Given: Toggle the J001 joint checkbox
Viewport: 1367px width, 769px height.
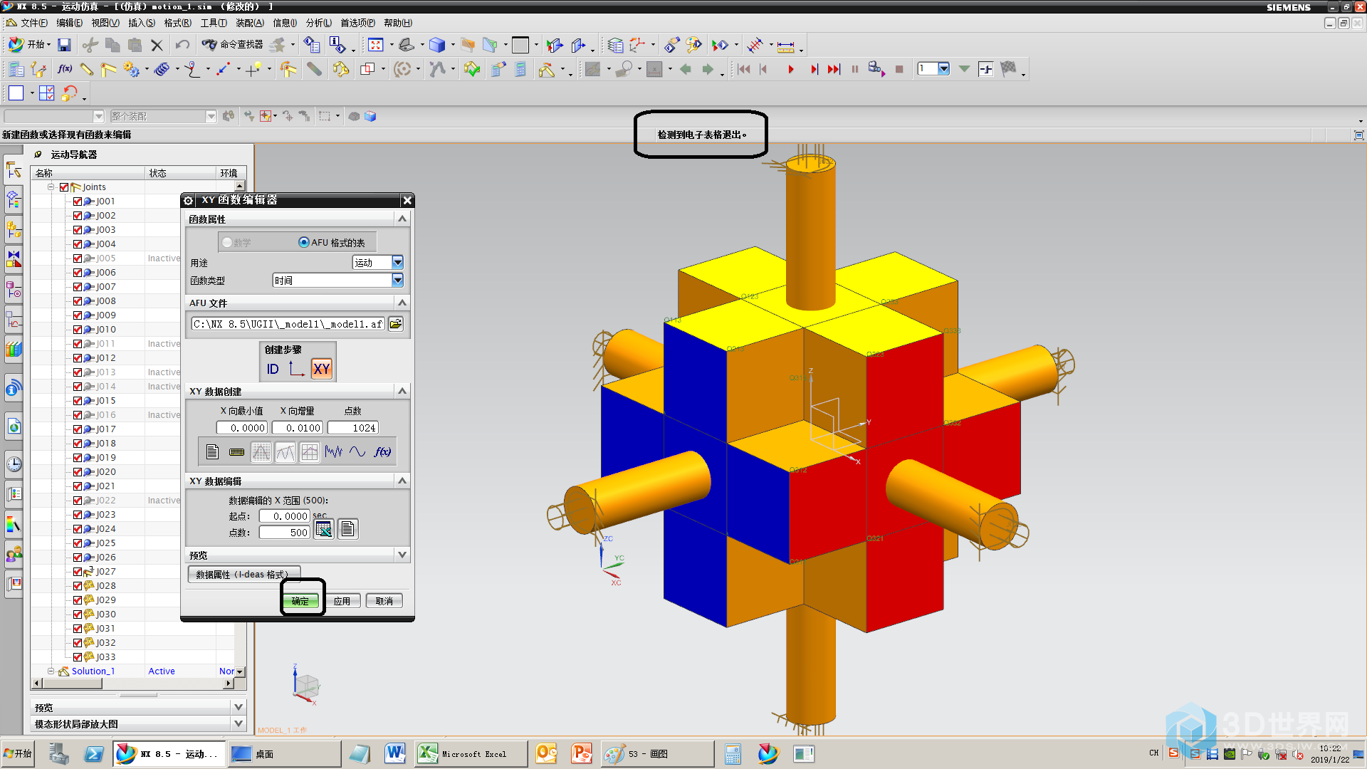Looking at the screenshot, I should 78,202.
